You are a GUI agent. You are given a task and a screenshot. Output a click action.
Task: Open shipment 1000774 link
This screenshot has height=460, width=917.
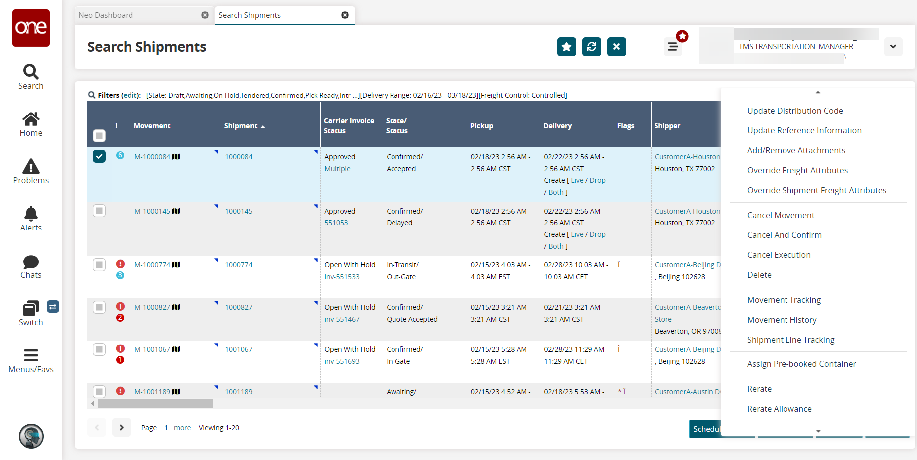tap(239, 265)
